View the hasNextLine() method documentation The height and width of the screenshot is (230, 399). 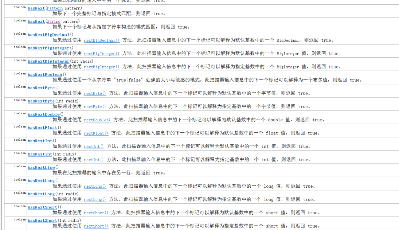tap(41, 167)
